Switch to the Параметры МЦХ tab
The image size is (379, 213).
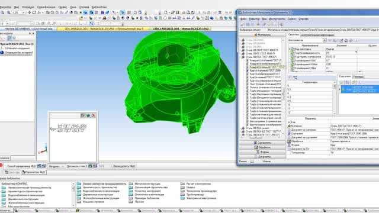click(33, 172)
